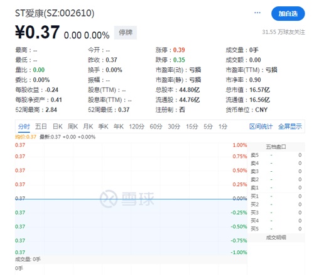Click the 停牌 status badge
This screenshot has height=275, width=314.
coord(126,33)
